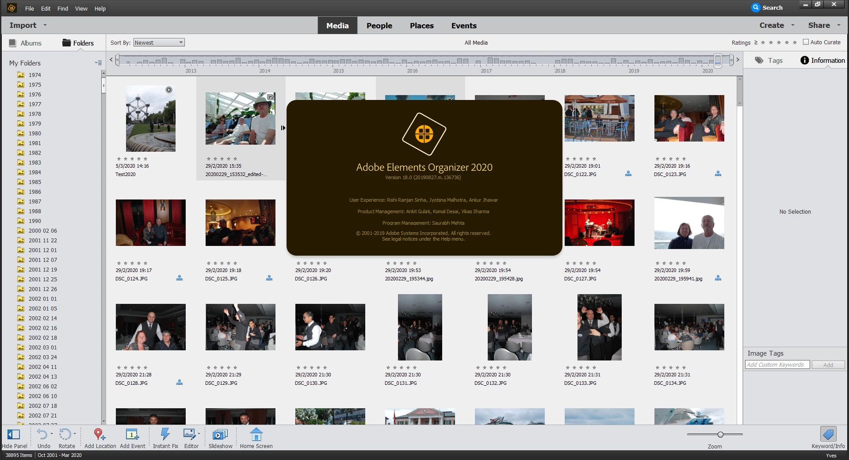Image resolution: width=849 pixels, height=460 pixels.
Task: Click the Rotate icon
Action: (65, 434)
